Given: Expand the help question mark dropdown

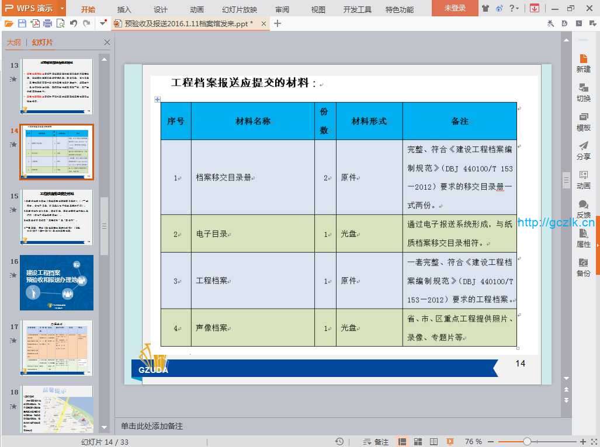Looking at the screenshot, I should pyautogui.click(x=514, y=8).
